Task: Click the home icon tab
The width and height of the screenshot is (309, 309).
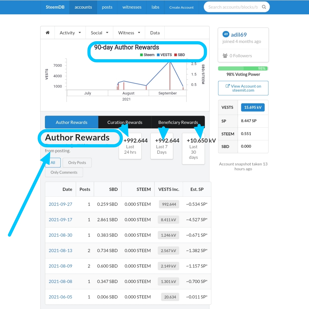Action: coord(47,33)
